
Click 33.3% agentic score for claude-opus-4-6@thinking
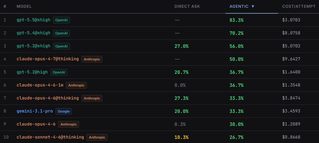coord(237,98)
